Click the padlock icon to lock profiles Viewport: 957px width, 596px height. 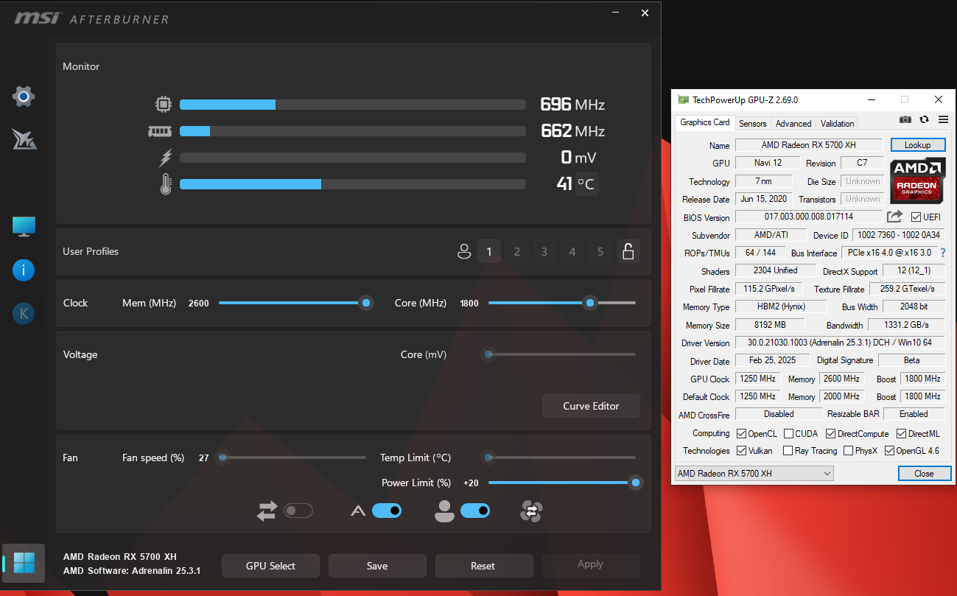(628, 251)
